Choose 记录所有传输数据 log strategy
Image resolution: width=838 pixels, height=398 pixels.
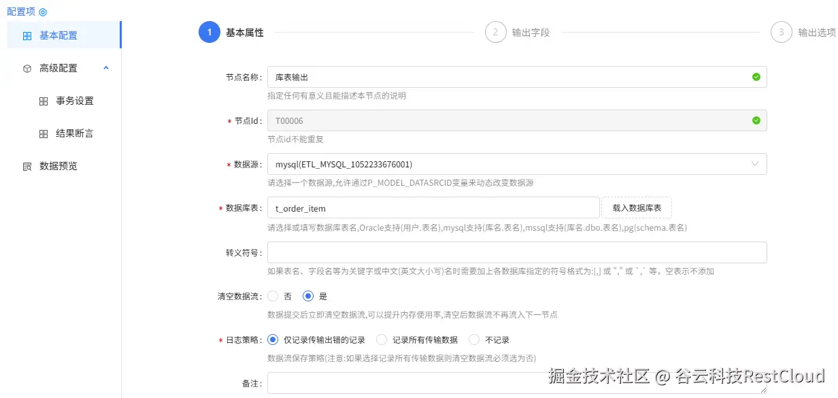(382, 339)
